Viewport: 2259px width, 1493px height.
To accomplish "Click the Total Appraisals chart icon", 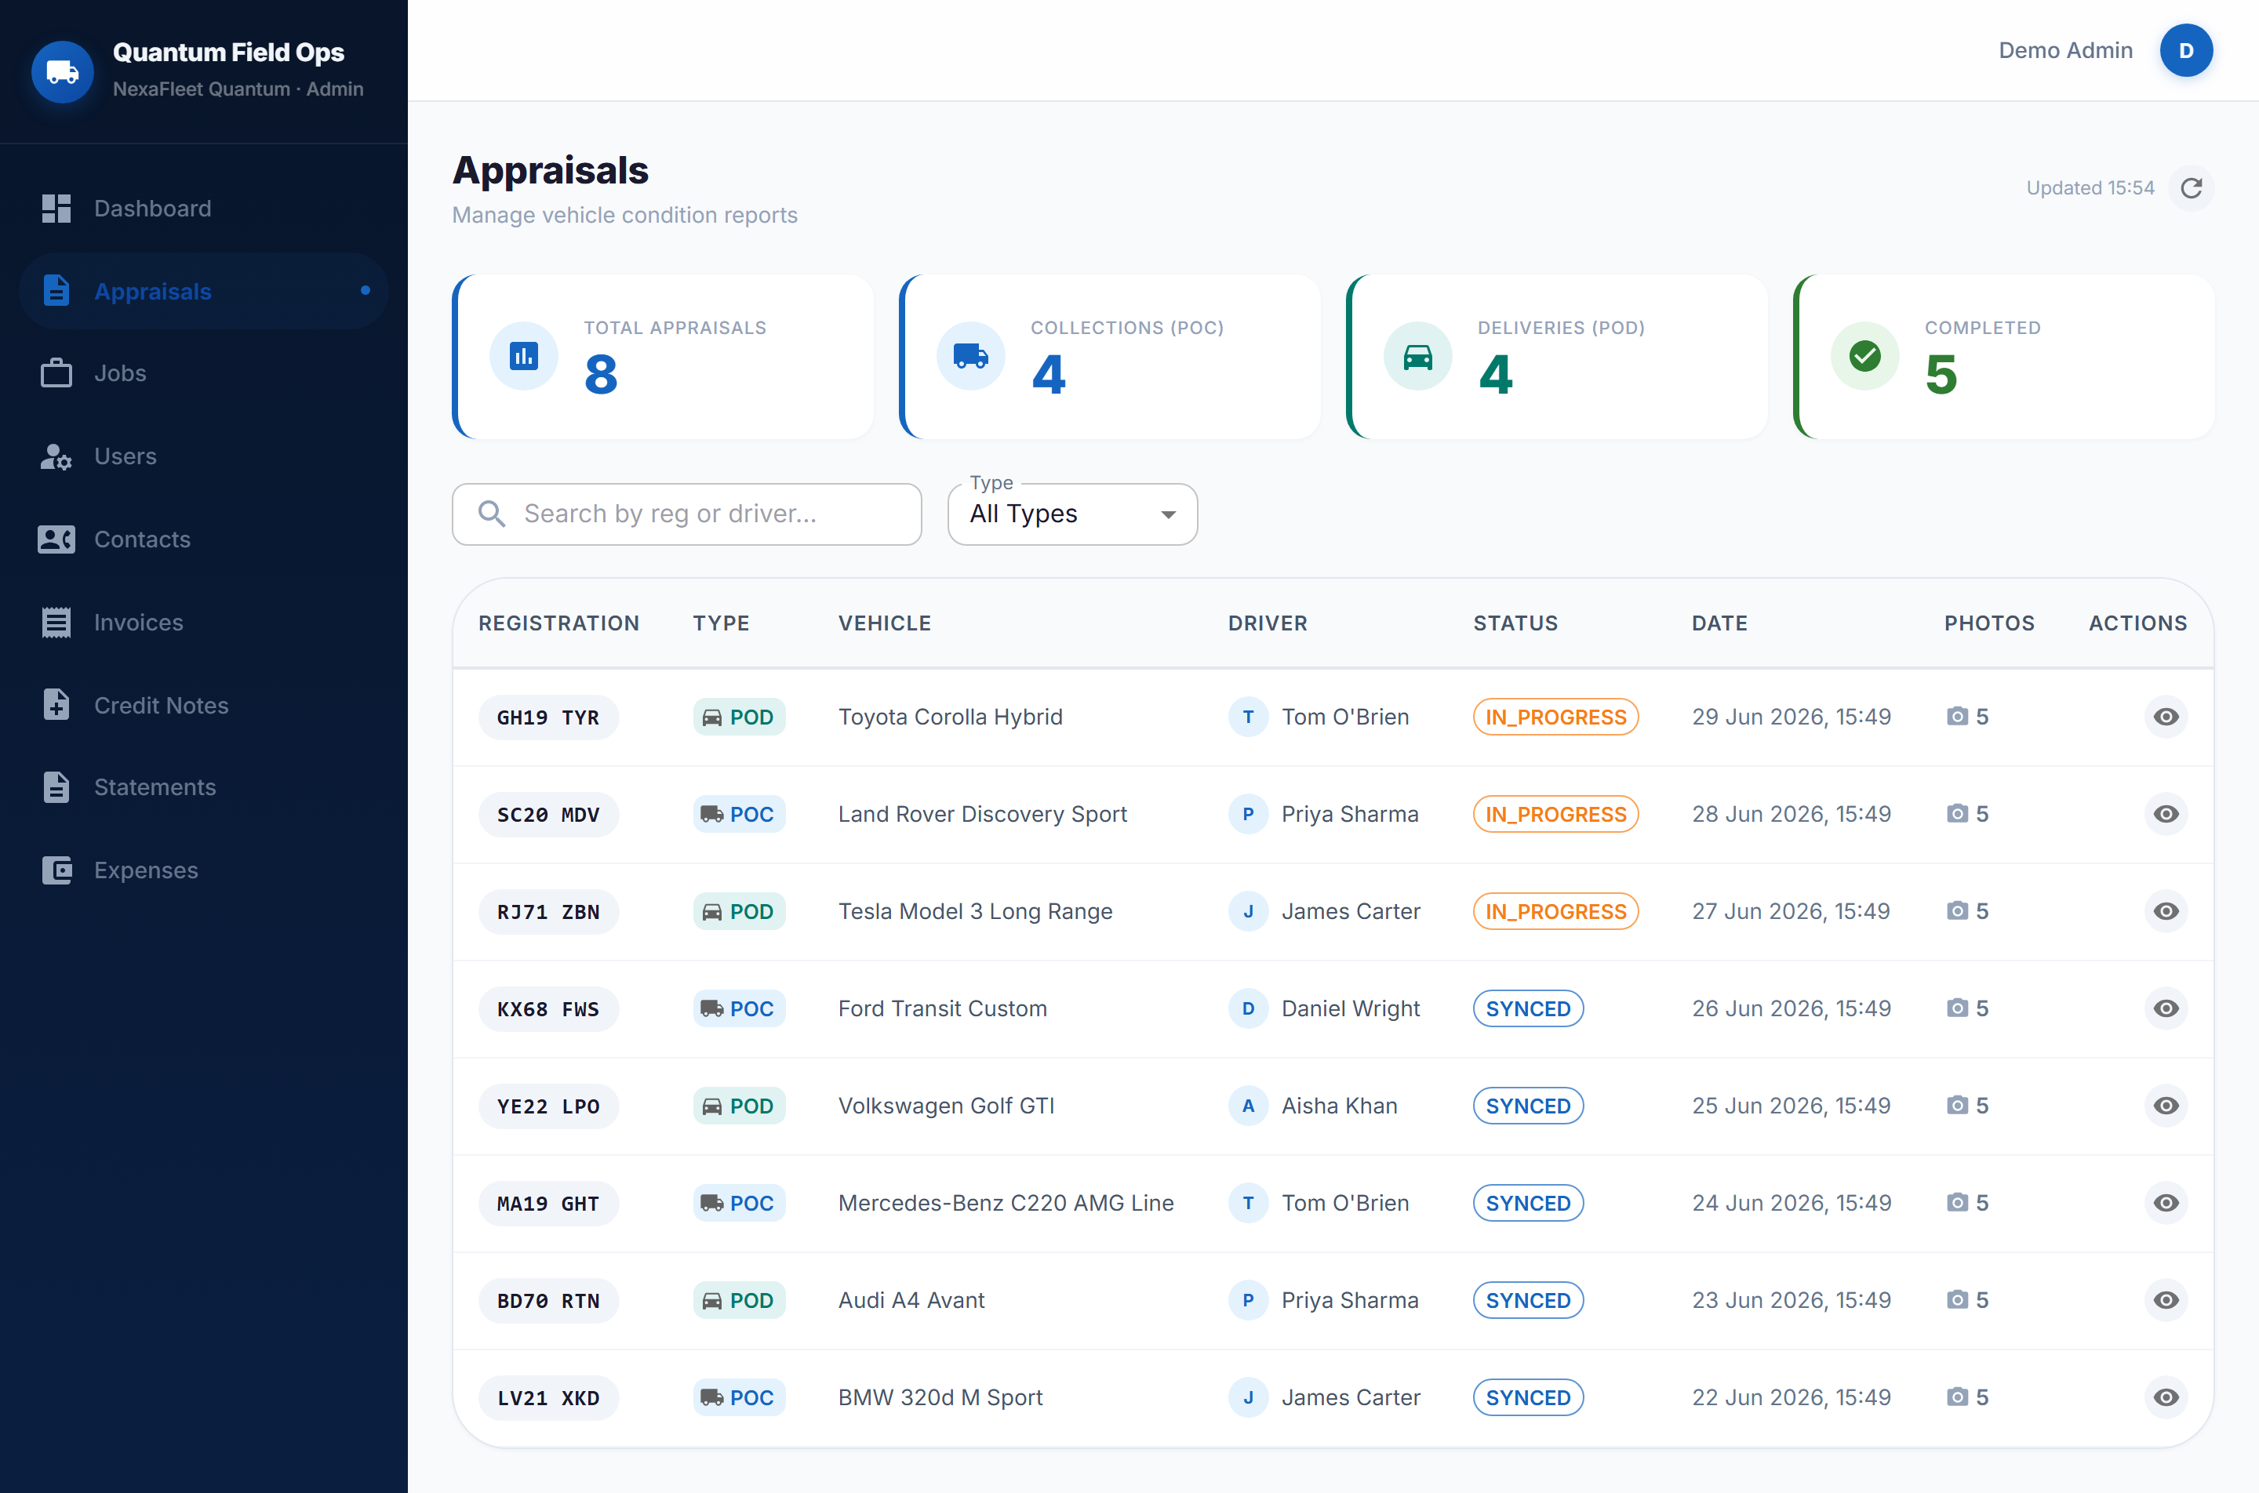I will point(524,356).
